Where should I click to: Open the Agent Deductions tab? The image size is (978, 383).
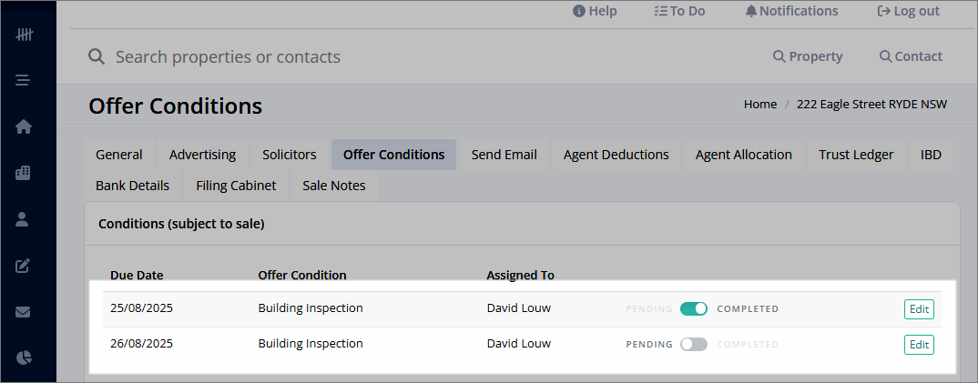616,155
